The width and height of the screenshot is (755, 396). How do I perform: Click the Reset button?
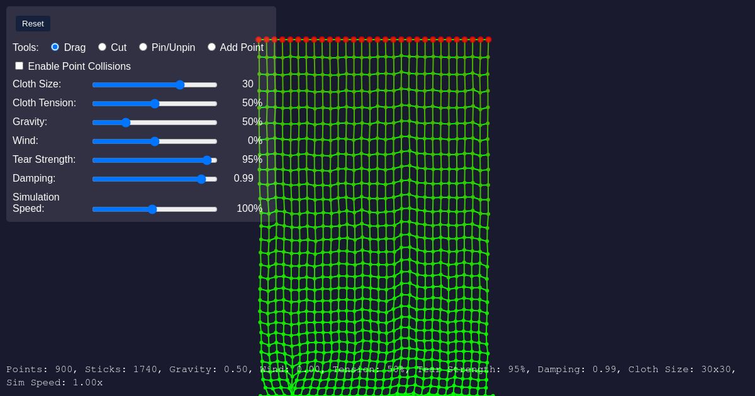pos(33,24)
